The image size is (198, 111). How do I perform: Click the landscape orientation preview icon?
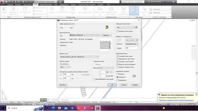click(134, 76)
